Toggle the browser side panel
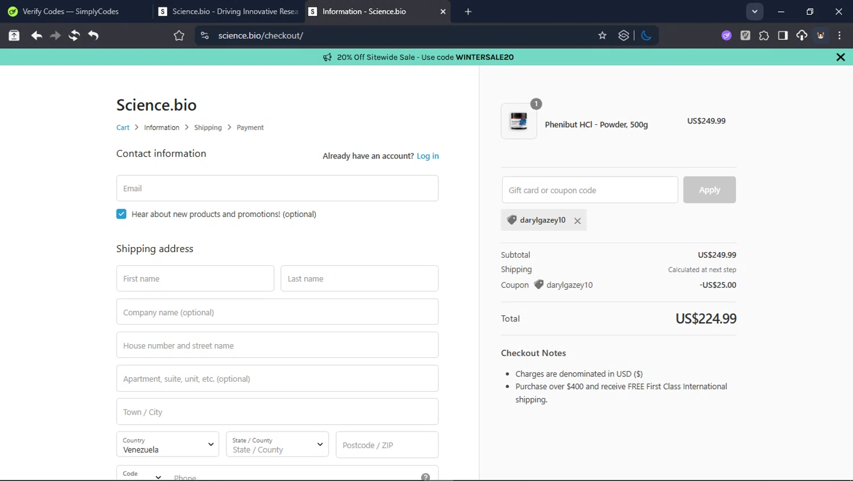 [783, 36]
